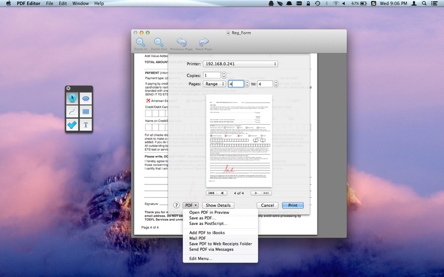Viewport: 444px width, 277px height.
Task: Click the volume icon in menu bar
Action: 344,3
